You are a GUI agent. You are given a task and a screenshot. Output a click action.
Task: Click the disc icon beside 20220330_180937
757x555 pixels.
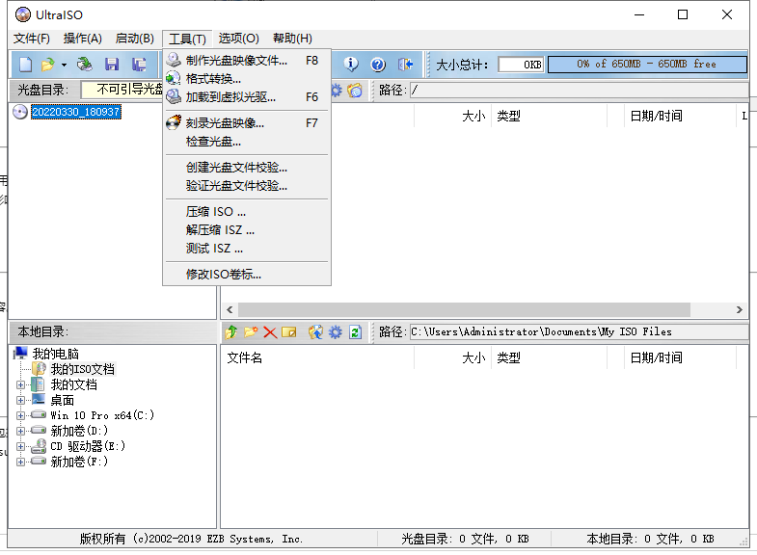click(20, 112)
